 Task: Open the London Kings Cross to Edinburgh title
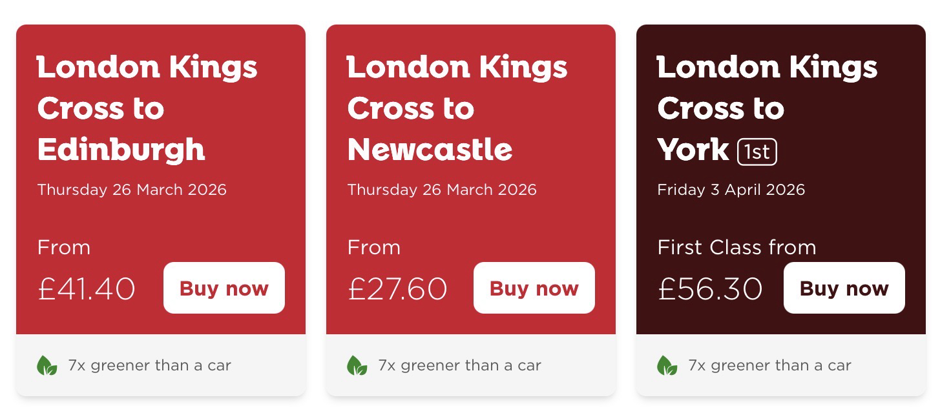[147, 108]
